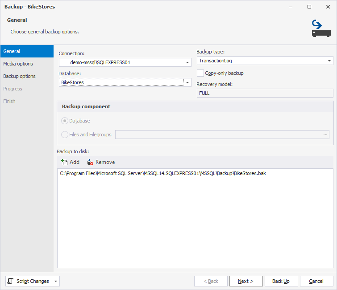
Task: Tick the Copy-only backup checkbox
Action: click(x=200, y=73)
